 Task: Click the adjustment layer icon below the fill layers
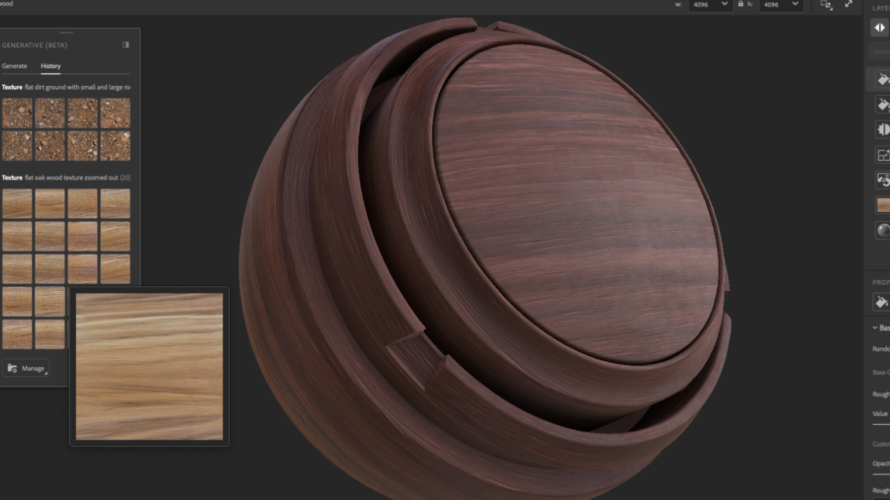tap(882, 129)
